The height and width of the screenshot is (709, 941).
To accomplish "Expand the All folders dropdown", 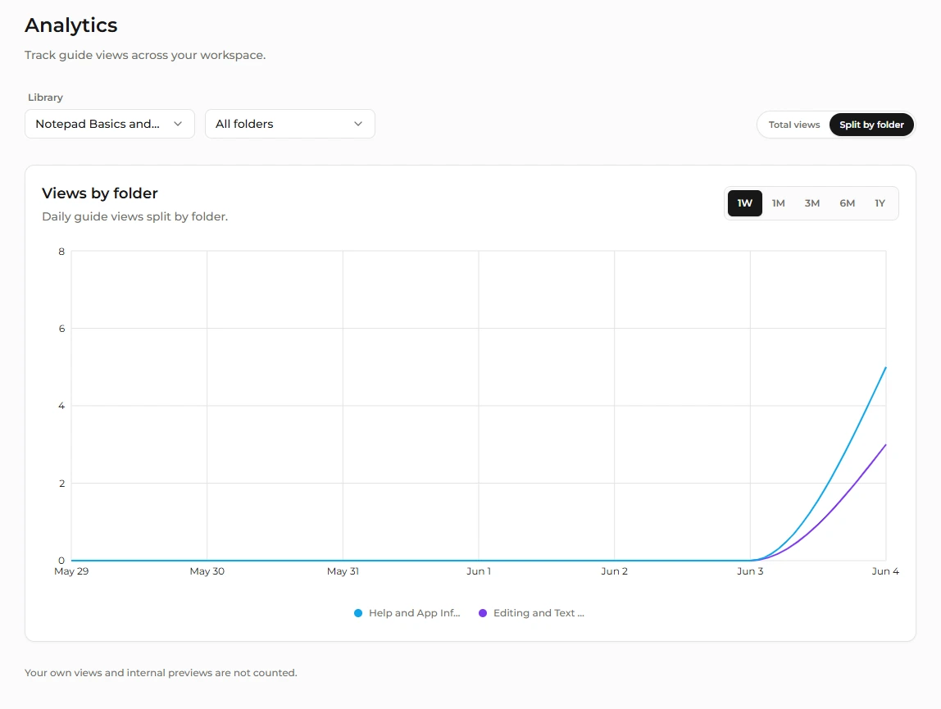I will (290, 124).
